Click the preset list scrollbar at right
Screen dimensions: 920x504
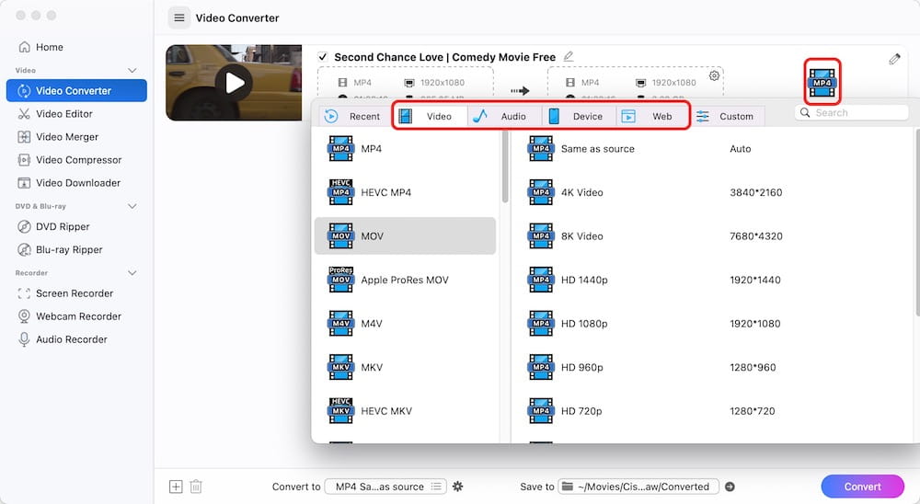[x=917, y=223]
